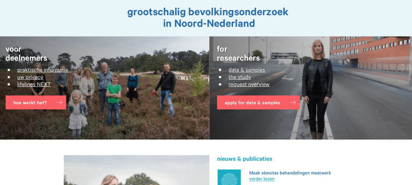
Task: Open the data & samples link
Action: point(247,70)
